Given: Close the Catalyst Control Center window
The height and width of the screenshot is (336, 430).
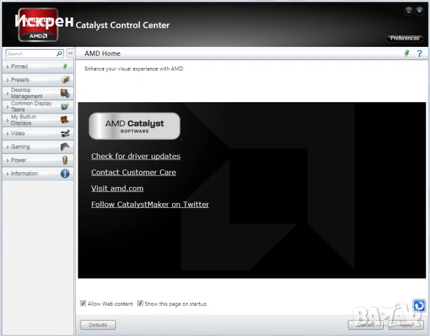Looking at the screenshot, I should tap(420, 11).
